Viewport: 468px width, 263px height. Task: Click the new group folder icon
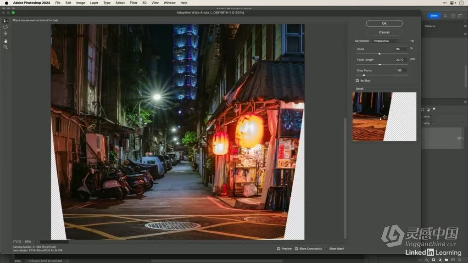pyautogui.click(x=446, y=260)
